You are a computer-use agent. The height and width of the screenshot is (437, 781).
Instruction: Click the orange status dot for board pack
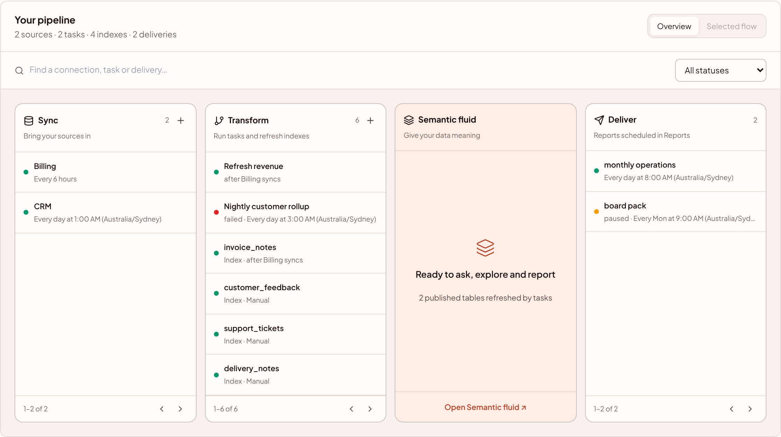(596, 212)
